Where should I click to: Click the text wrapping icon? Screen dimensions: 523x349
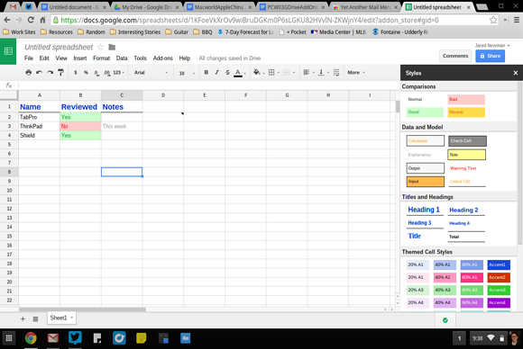[336, 72]
